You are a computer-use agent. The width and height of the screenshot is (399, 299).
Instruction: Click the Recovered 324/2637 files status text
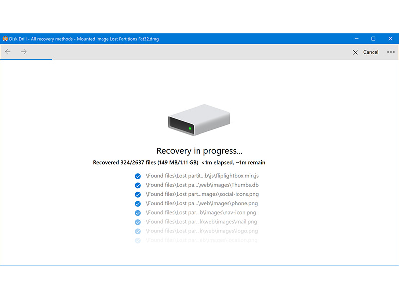[x=179, y=163]
